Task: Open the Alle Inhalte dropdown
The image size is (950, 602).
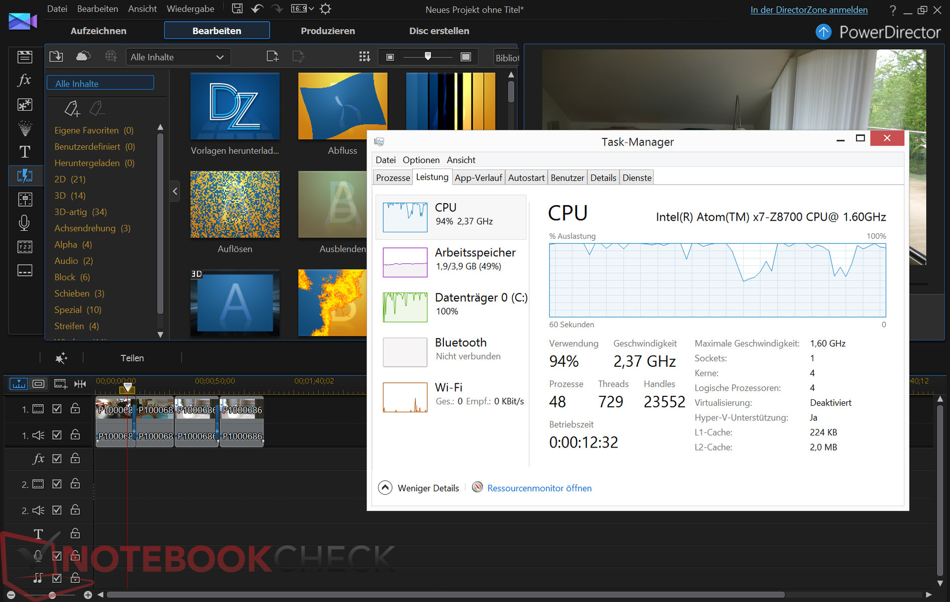Action: (x=177, y=57)
